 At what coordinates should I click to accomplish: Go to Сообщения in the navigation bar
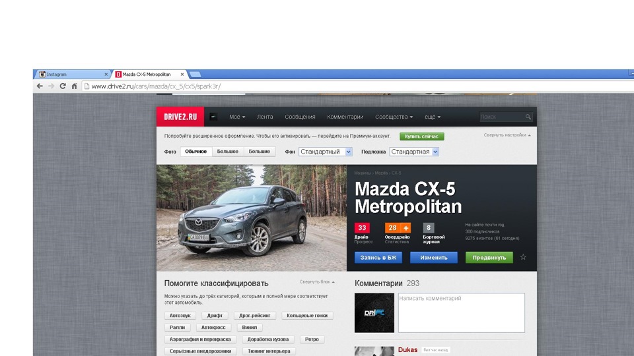click(x=300, y=117)
